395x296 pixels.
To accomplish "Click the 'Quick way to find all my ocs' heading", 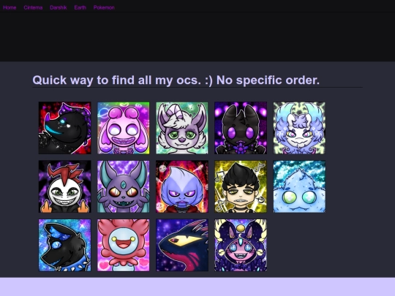I will [176, 80].
